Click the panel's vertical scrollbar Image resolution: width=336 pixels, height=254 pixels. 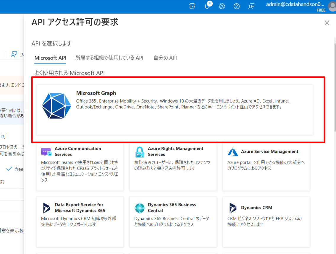point(335,88)
